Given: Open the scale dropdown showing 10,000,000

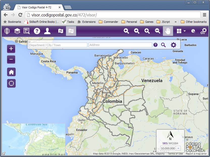Looking at the screenshot, I should point(178,148).
